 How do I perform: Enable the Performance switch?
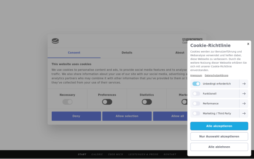[196, 103]
